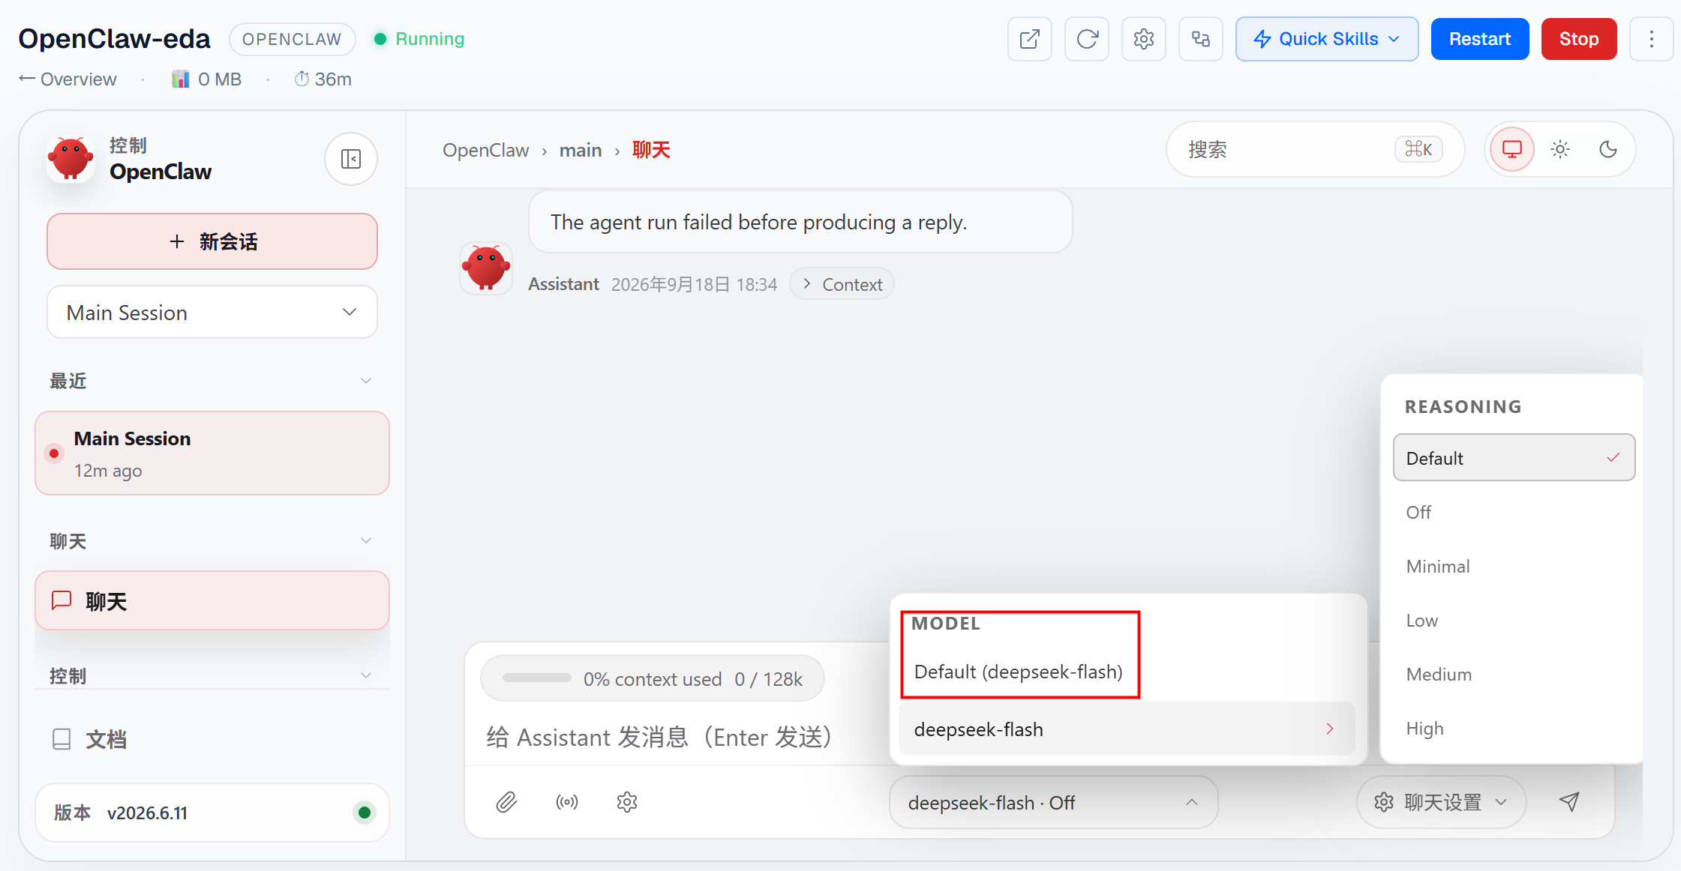Switch to dark theme moon icon
1681x871 pixels.
(x=1608, y=150)
